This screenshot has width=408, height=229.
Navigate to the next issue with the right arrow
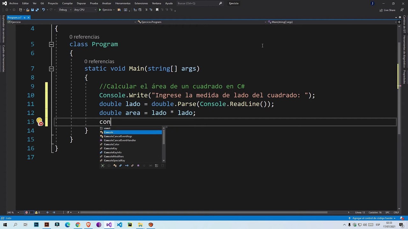tap(54, 212)
